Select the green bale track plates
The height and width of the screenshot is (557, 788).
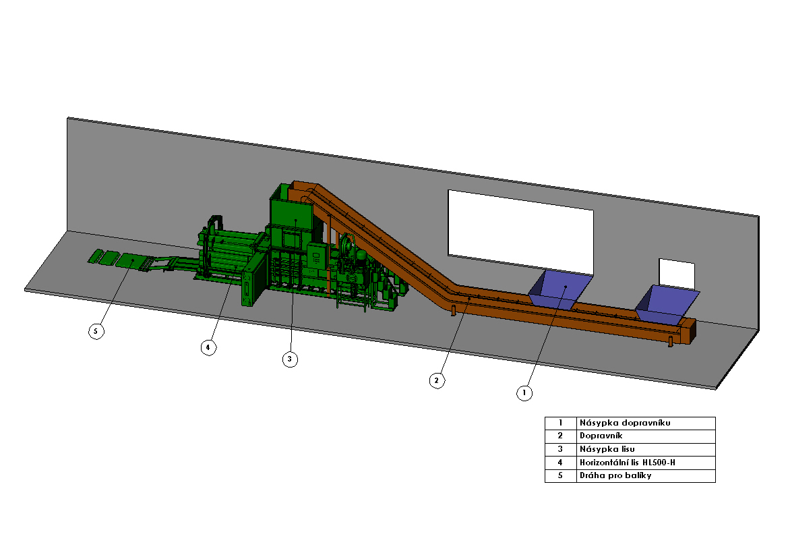[x=121, y=260]
